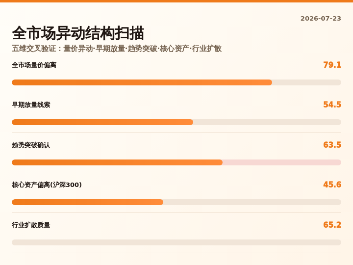
Task: Click the empty 行业扩散质量 progress bar
Action: point(176,242)
